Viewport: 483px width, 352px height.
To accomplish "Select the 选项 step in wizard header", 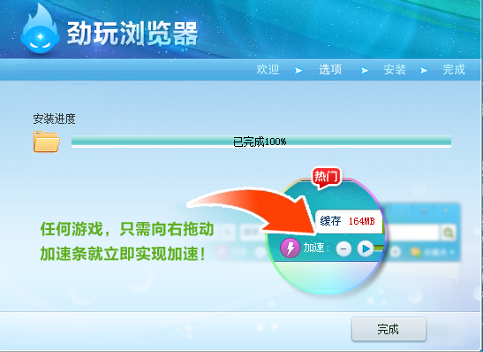I will pyautogui.click(x=330, y=69).
